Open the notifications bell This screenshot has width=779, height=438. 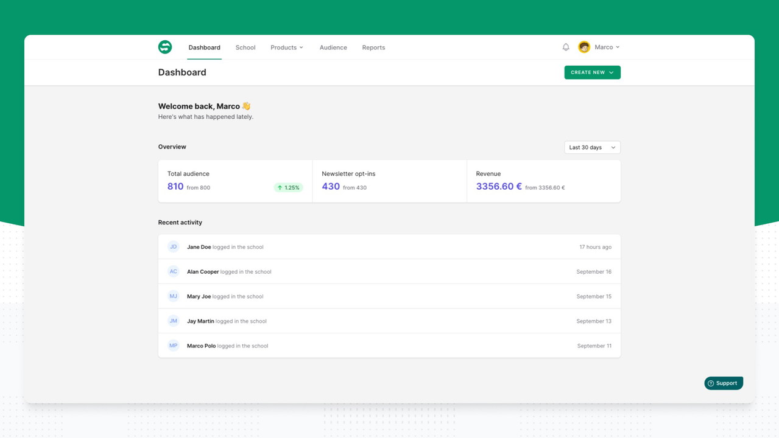[x=566, y=47]
